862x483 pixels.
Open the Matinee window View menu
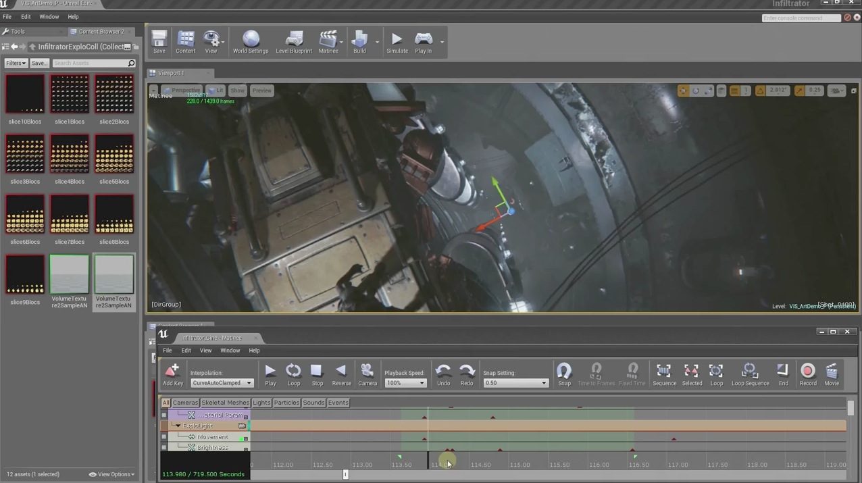[x=205, y=351]
